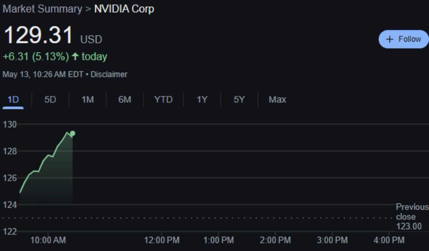The height and width of the screenshot is (251, 429).
Task: Select the 1D time range tab
Action: point(13,99)
